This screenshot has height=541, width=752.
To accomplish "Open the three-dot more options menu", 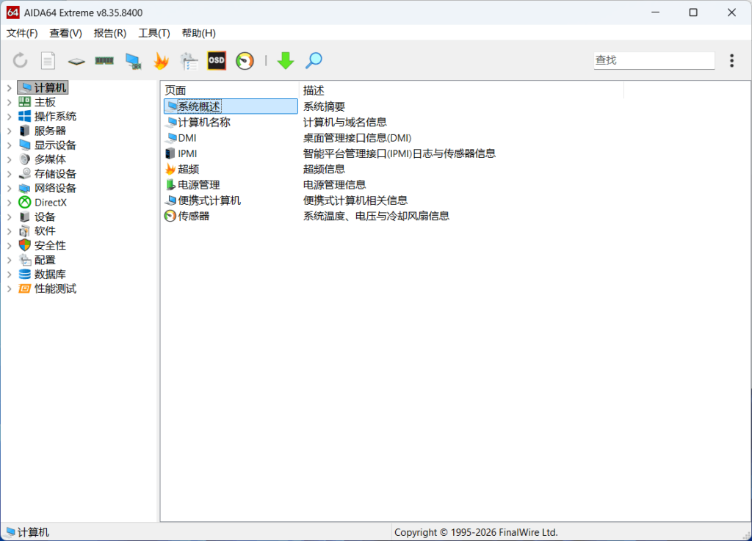I will 732,61.
